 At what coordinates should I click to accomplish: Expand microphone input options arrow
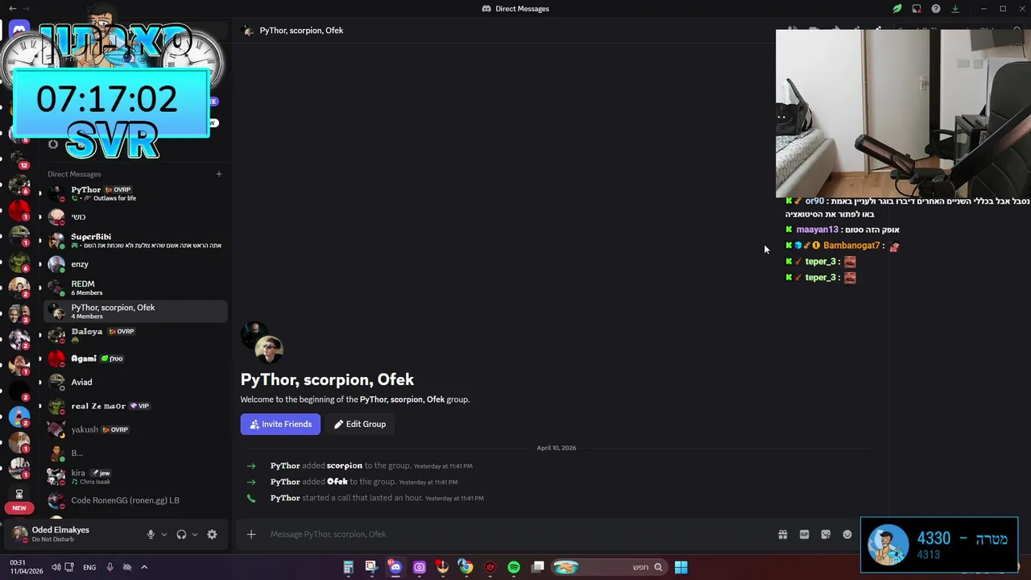click(x=164, y=534)
